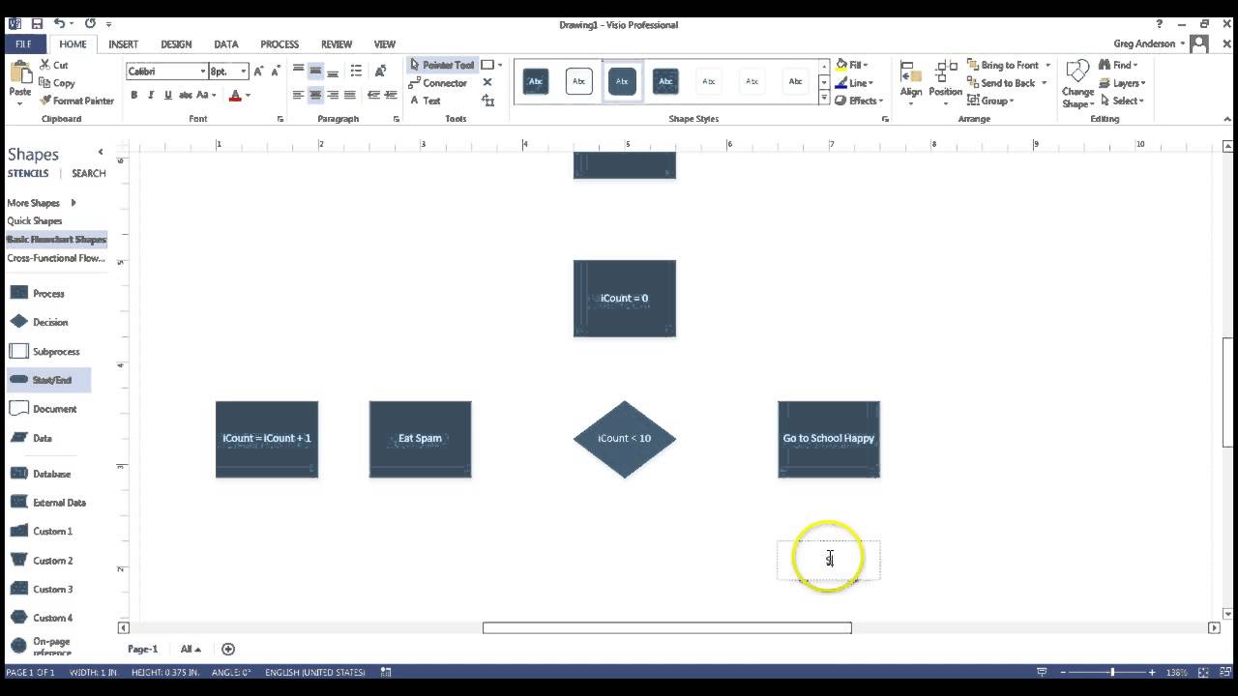Open the Effects dropdown
Image resolution: width=1238 pixels, height=696 pixels.
pyautogui.click(x=859, y=101)
